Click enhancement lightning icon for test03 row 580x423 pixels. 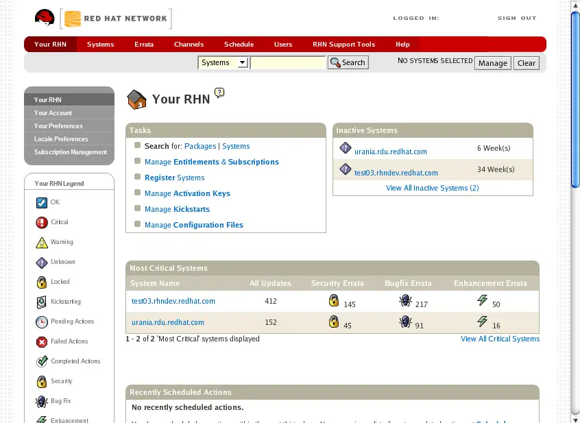(x=482, y=300)
